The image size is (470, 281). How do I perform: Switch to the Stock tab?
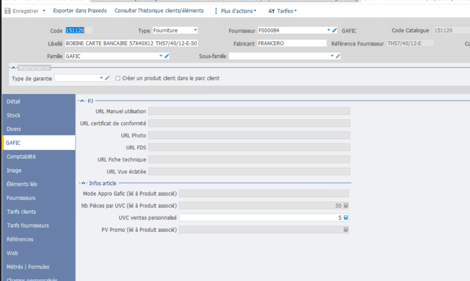(x=14, y=115)
